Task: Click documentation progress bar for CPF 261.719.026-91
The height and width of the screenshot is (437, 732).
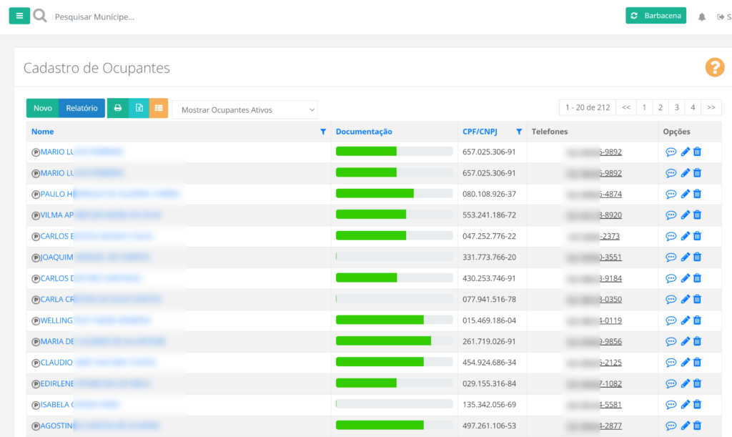Action: point(394,341)
